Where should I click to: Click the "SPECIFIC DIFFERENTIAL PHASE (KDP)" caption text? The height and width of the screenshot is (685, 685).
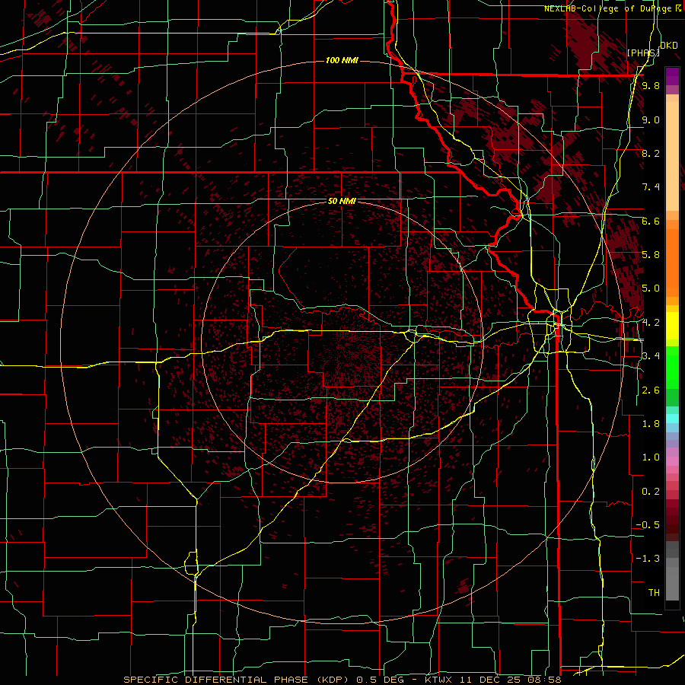coord(238,680)
